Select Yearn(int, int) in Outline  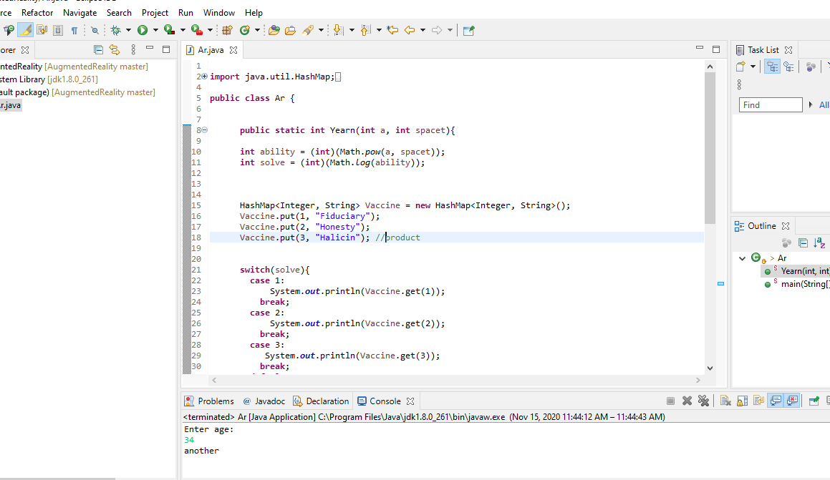point(805,271)
